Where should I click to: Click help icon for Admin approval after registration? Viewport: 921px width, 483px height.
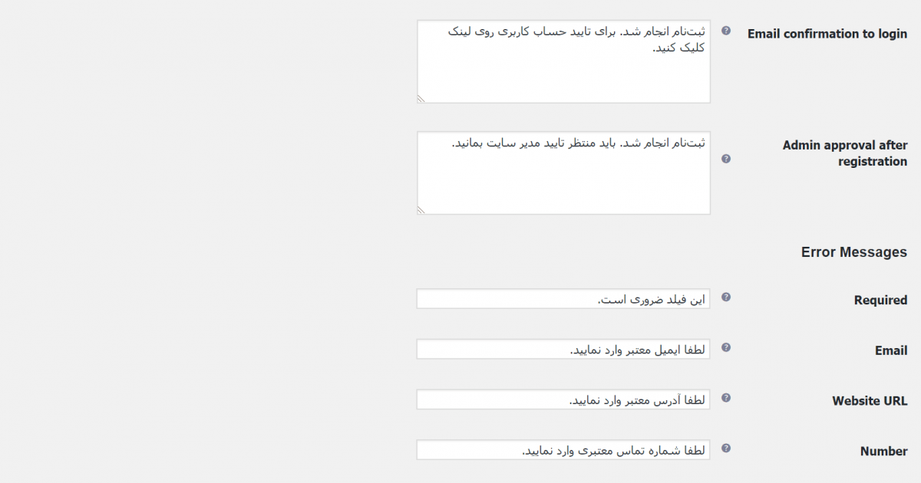coord(726,159)
